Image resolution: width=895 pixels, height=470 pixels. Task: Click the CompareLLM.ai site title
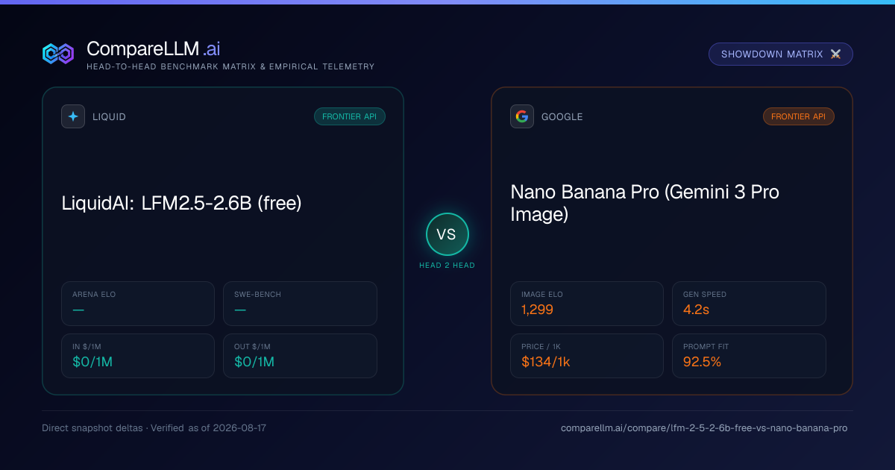153,49
